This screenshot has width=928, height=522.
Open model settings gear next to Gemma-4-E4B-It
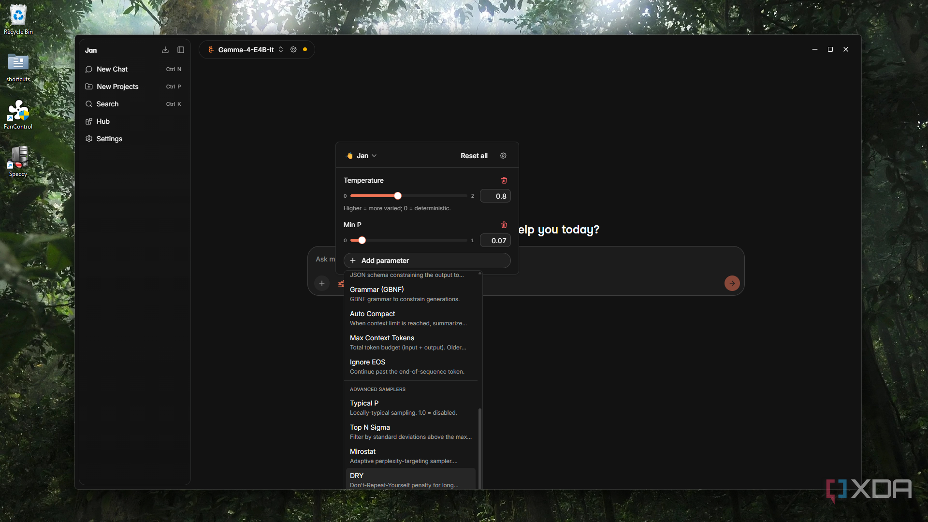[293, 49]
